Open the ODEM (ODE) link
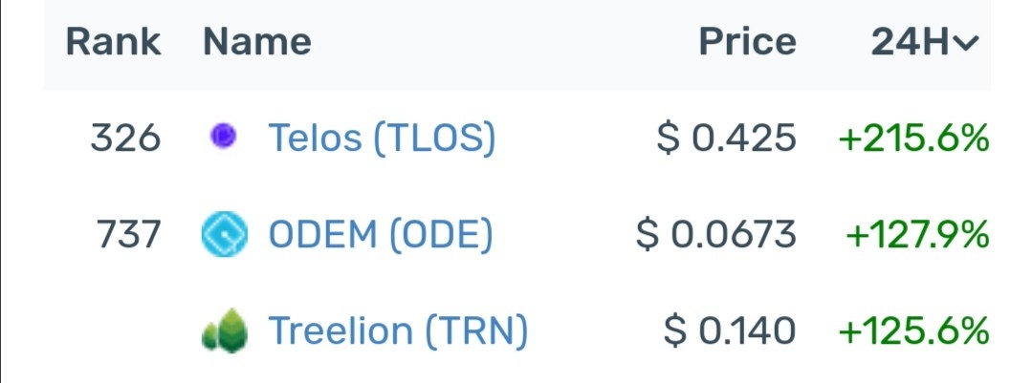1033x383 pixels. coord(380,235)
